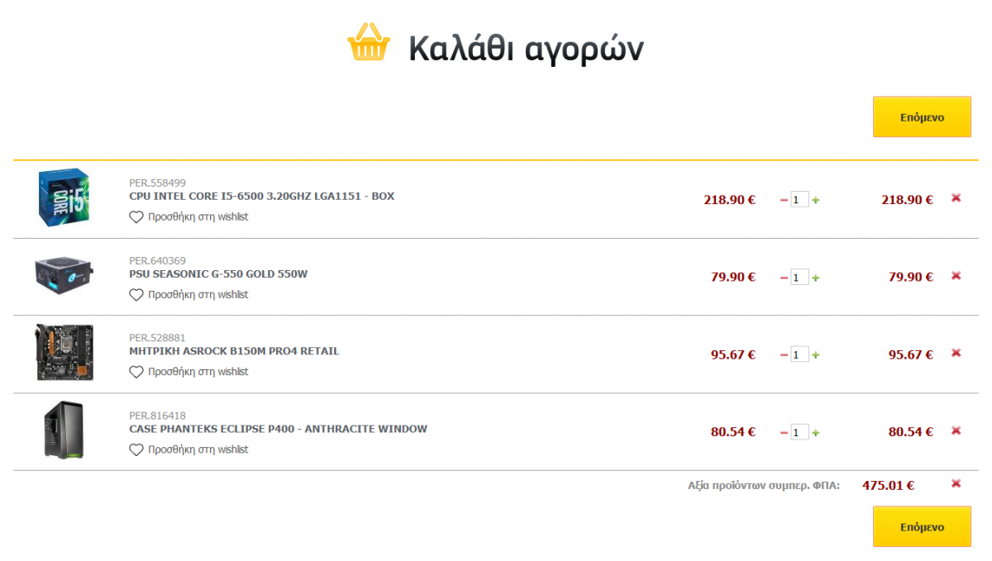The height and width of the screenshot is (561, 992).
Task: Click the bottom Επόμενο button
Action: click(x=922, y=526)
